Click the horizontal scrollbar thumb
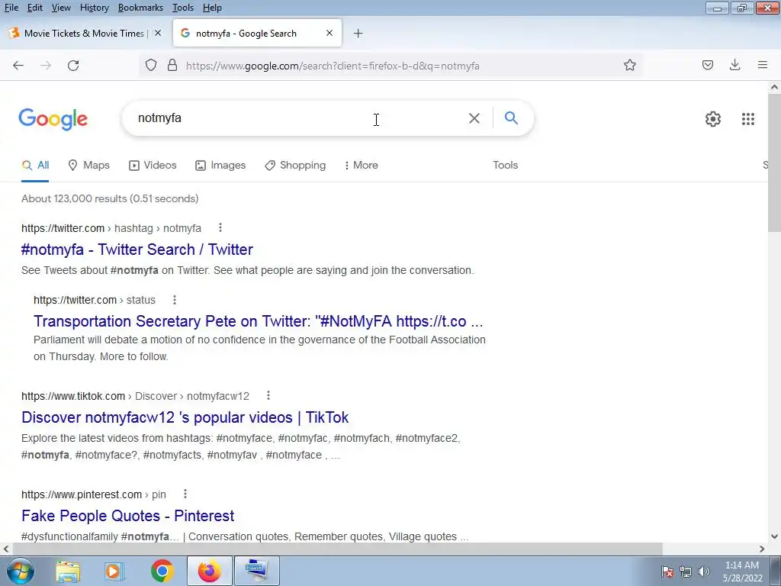The width and height of the screenshot is (781, 586). pyautogui.click(x=337, y=549)
